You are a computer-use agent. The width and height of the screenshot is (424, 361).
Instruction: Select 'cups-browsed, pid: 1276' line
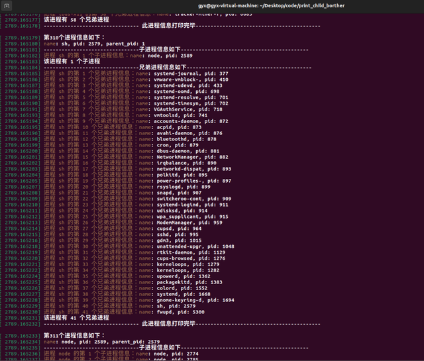[191, 258]
